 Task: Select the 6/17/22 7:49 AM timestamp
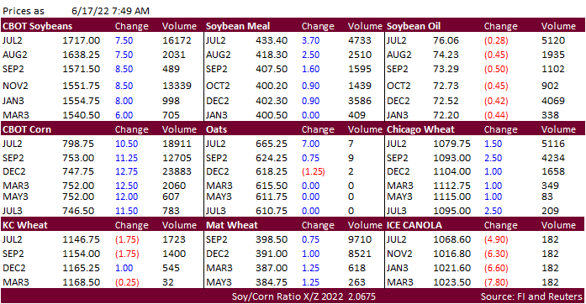point(111,11)
